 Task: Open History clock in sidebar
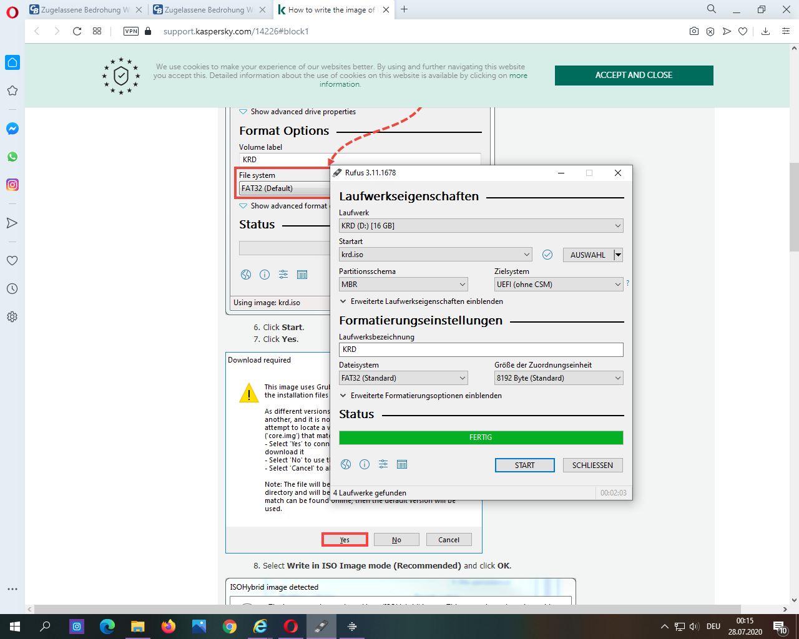[12, 289]
